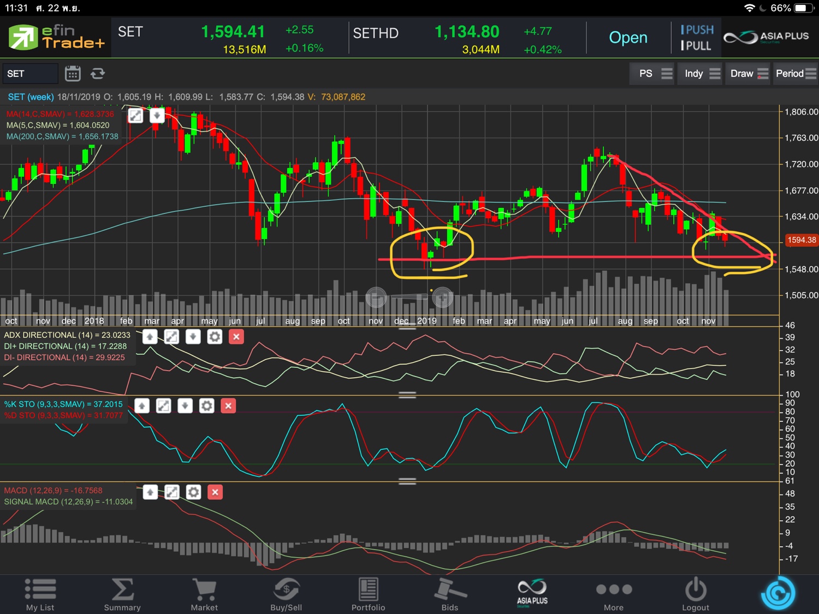The height and width of the screenshot is (614, 819).
Task: Grab the divider handle above STO panel
Action: click(407, 395)
